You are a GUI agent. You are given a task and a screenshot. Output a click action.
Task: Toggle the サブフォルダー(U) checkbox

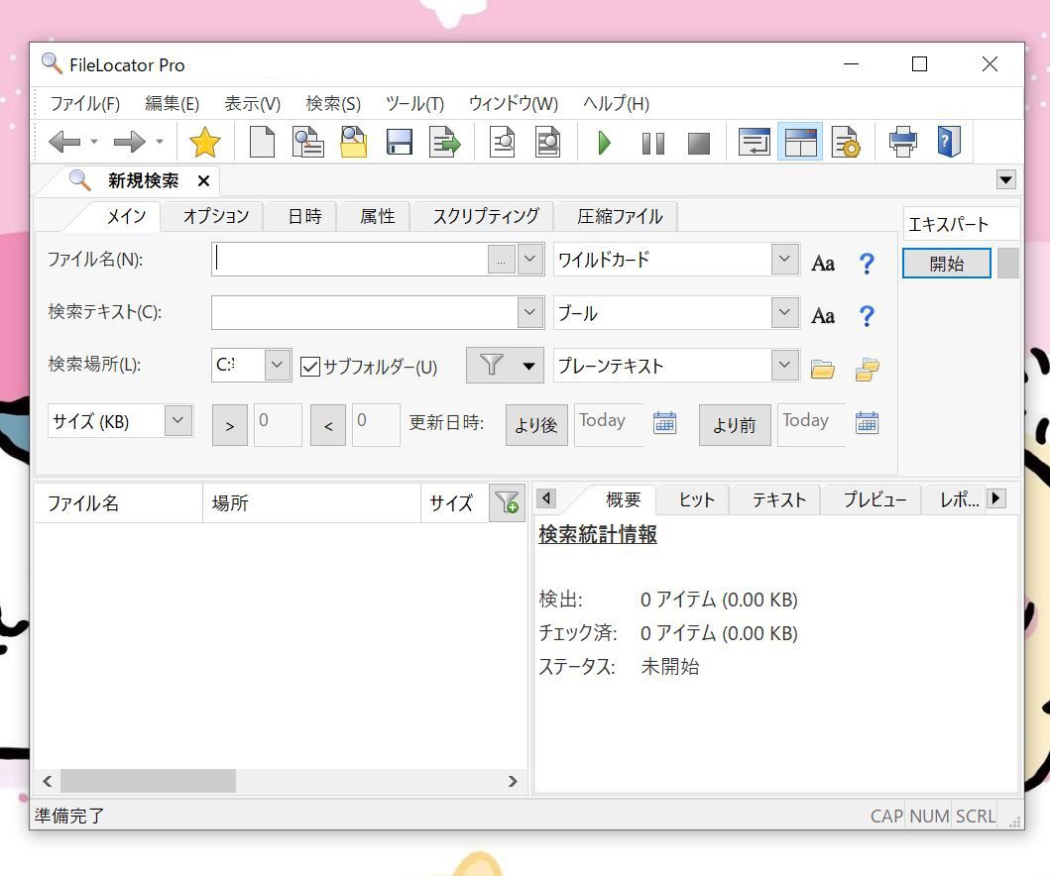[x=310, y=366]
